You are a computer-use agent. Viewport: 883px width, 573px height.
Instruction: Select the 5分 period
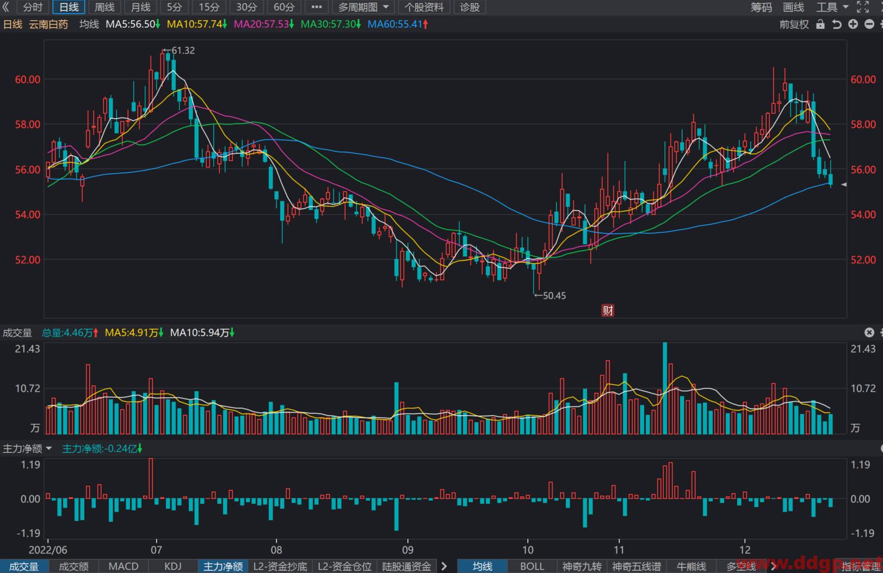[175, 7]
